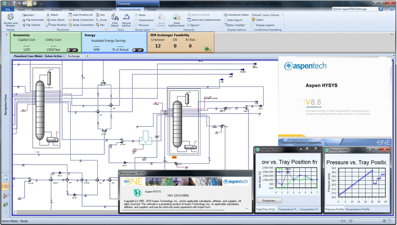Click the zoom-to-fit icon in status bar
The image size is (397, 225).
pyautogui.click(x=389, y=221)
